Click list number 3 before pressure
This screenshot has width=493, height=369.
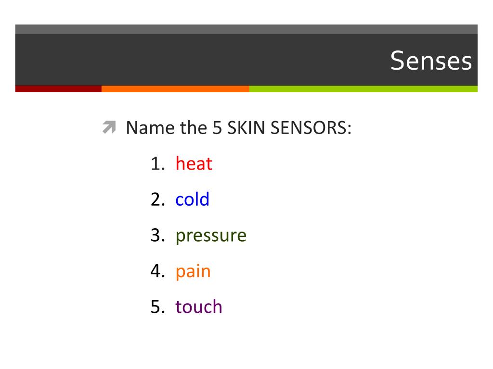click(158, 235)
